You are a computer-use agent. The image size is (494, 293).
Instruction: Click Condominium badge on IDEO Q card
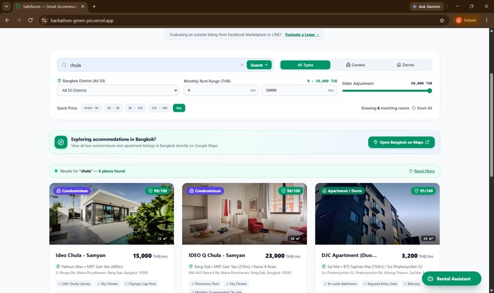(x=205, y=190)
